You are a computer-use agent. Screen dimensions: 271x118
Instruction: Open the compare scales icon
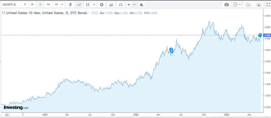pos(121,5)
